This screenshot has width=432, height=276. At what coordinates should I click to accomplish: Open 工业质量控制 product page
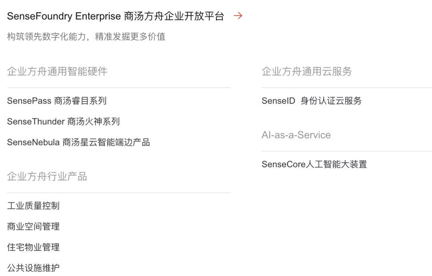pos(33,206)
